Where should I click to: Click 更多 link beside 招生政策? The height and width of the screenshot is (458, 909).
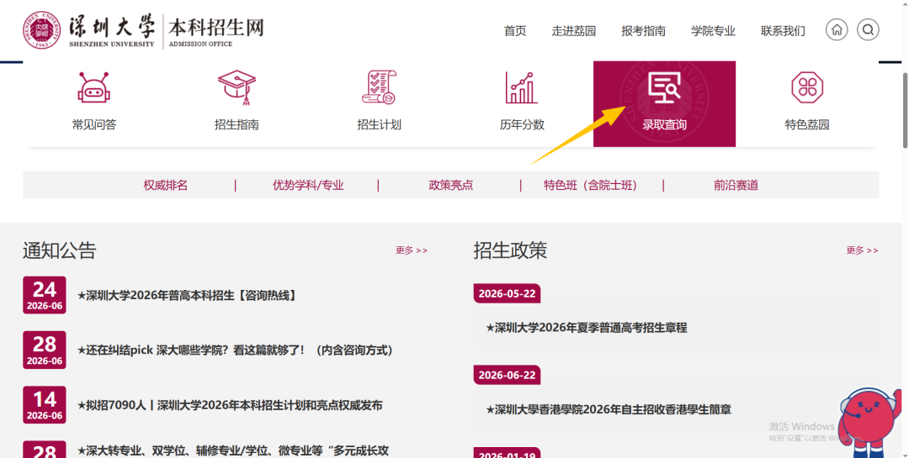coord(862,250)
